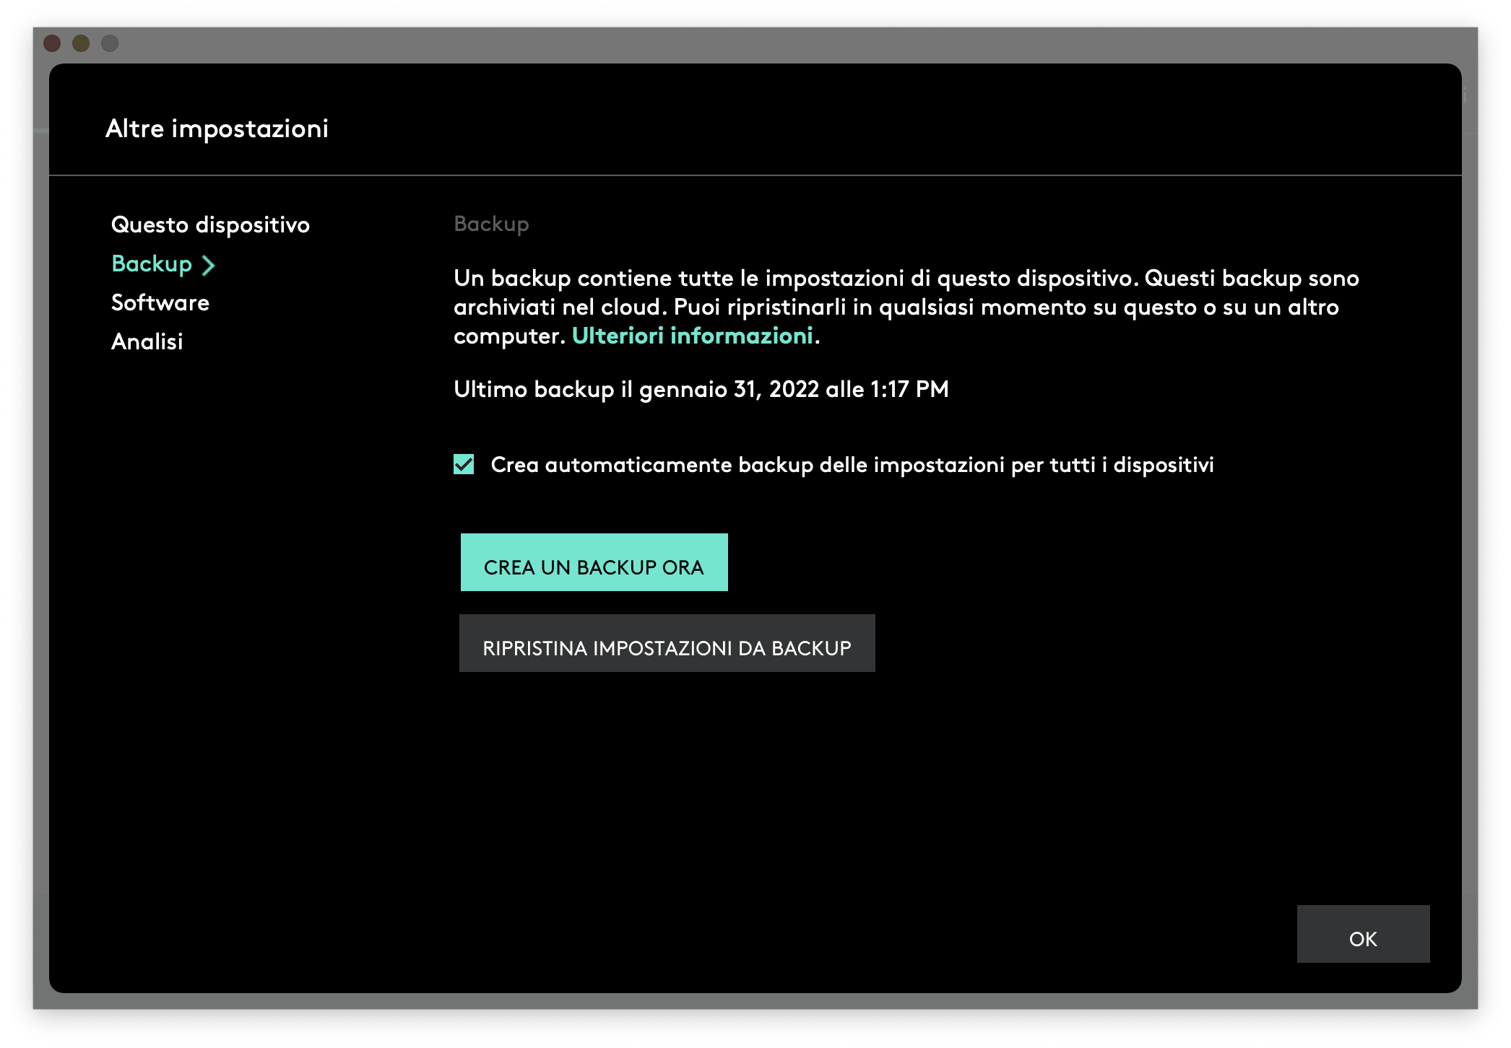The image size is (1511, 1048).
Task: Click the last backup date text
Action: [701, 390]
